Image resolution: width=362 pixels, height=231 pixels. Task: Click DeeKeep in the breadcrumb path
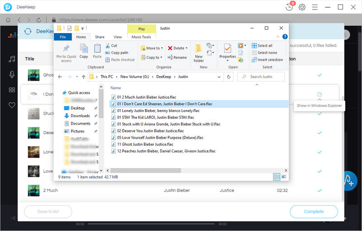163,77
